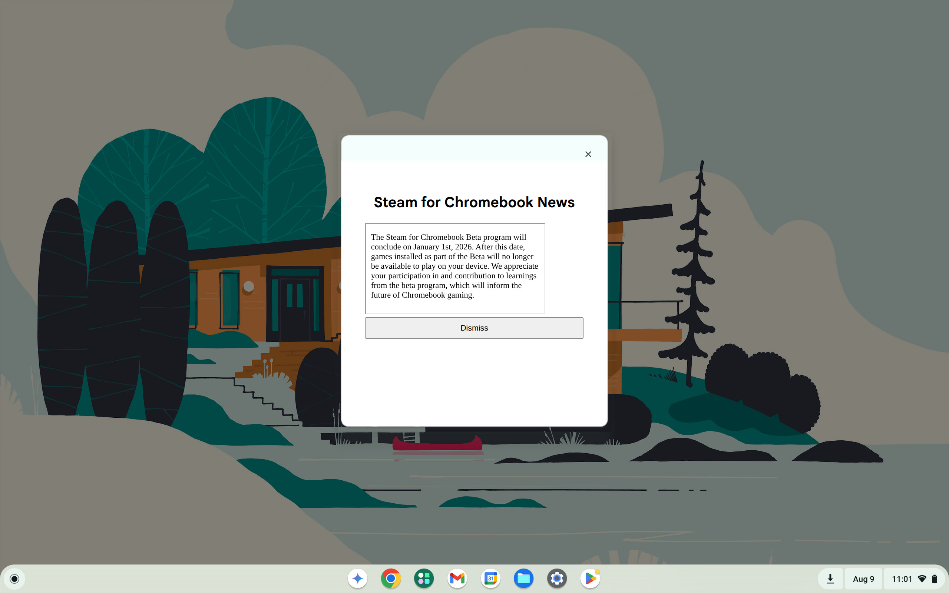This screenshot has width=949, height=593.
Task: Click the "Steam for Chromebook News" heading
Action: (474, 202)
